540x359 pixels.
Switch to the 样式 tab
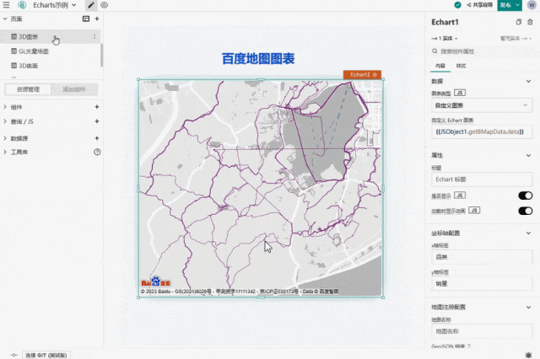point(461,66)
